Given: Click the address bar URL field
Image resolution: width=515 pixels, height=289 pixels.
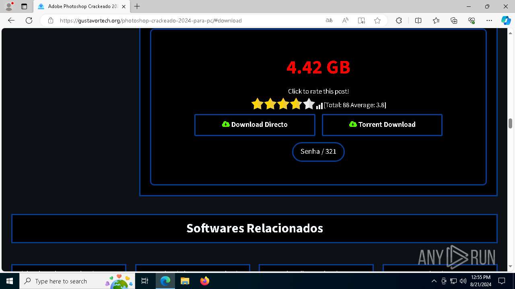Looking at the screenshot, I should 189,20.
